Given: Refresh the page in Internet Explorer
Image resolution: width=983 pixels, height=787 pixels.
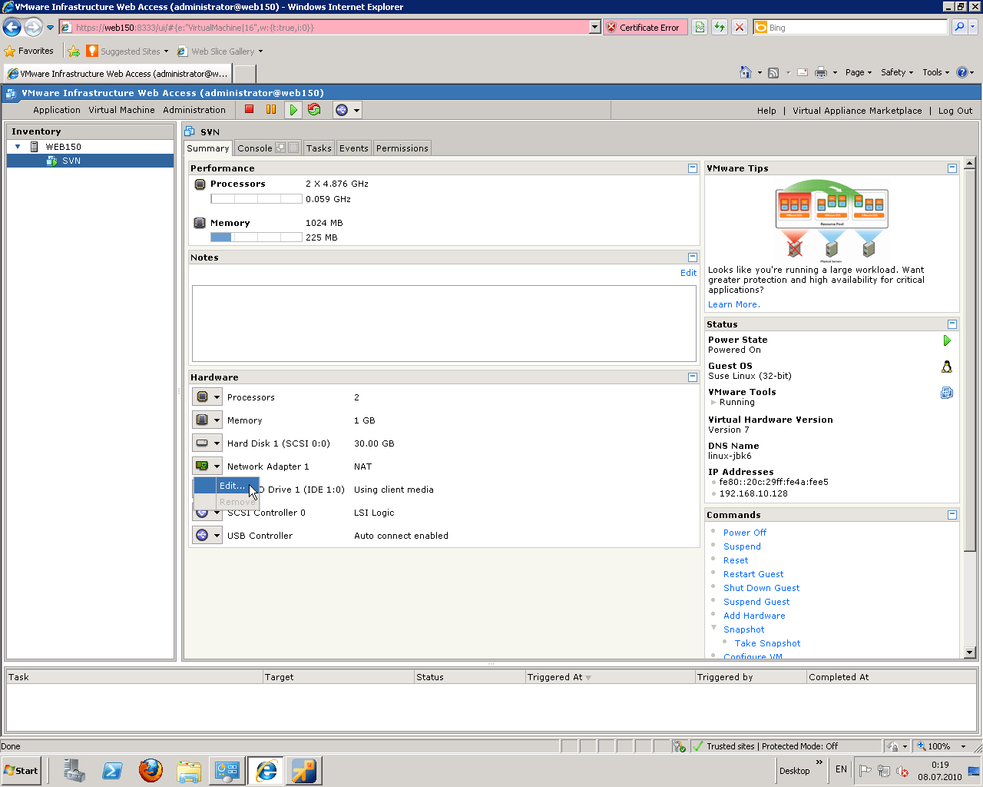Looking at the screenshot, I should pyautogui.click(x=720, y=28).
